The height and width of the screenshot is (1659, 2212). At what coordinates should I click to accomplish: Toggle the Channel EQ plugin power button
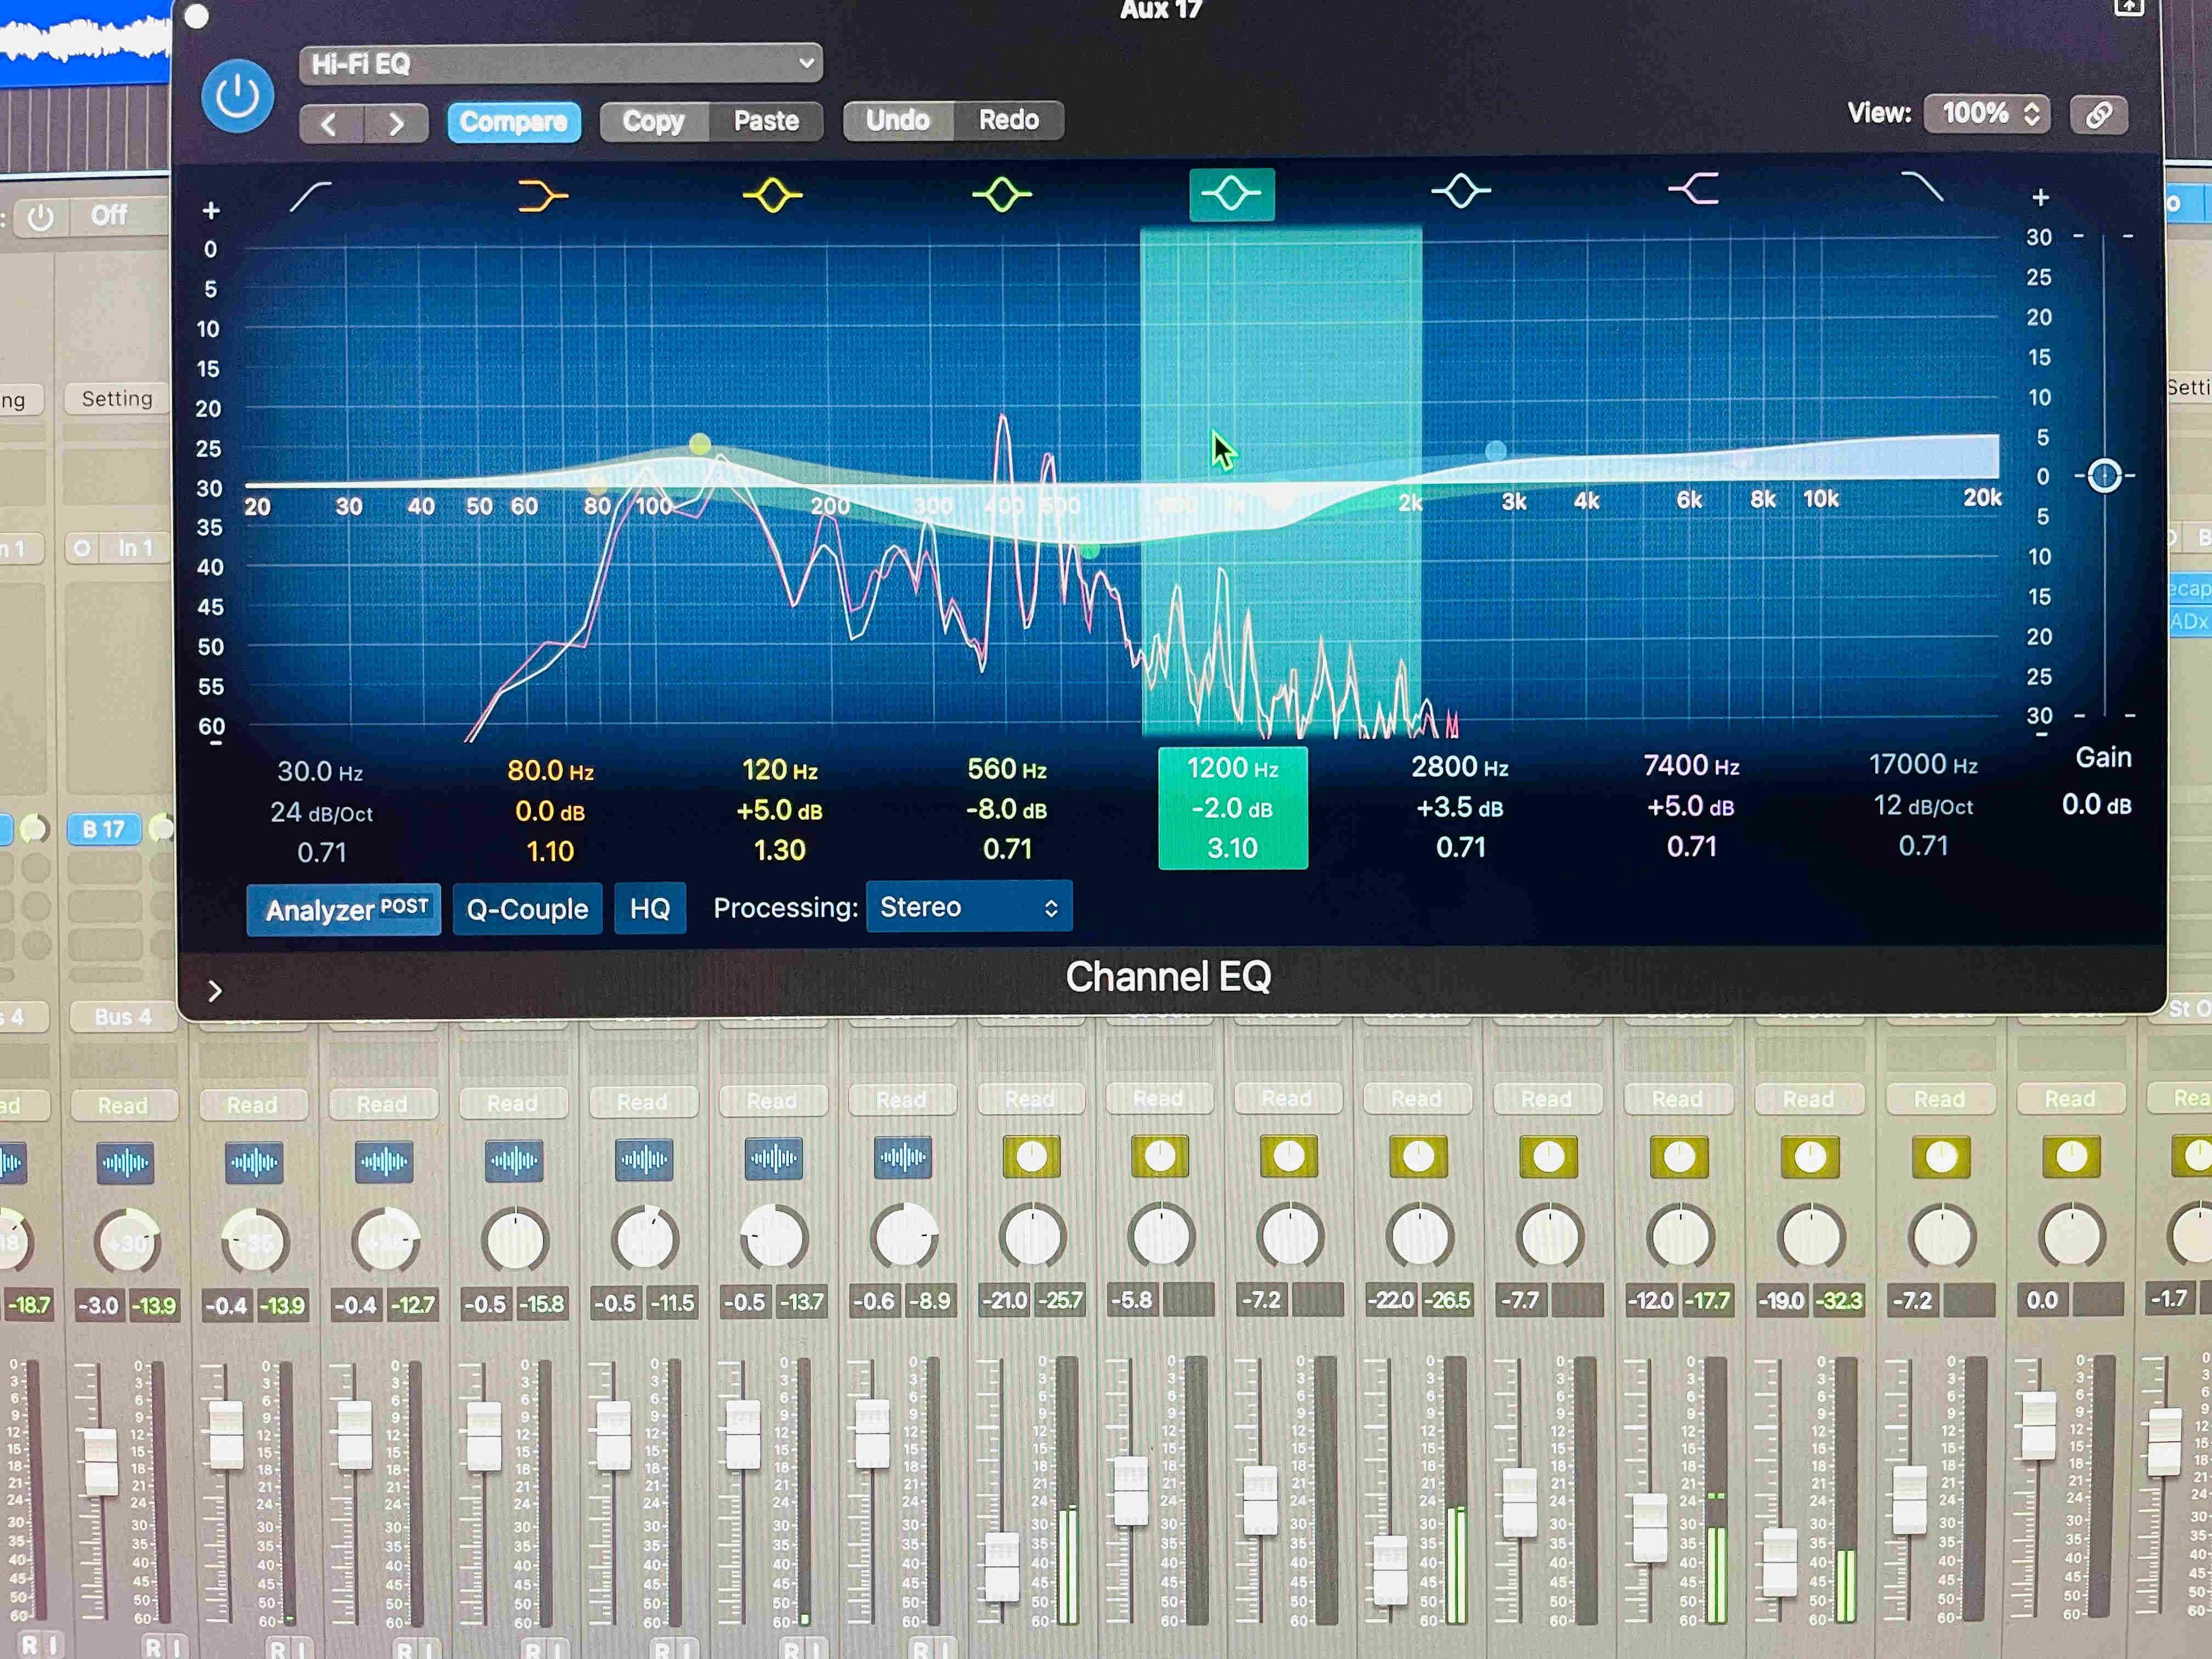click(238, 96)
